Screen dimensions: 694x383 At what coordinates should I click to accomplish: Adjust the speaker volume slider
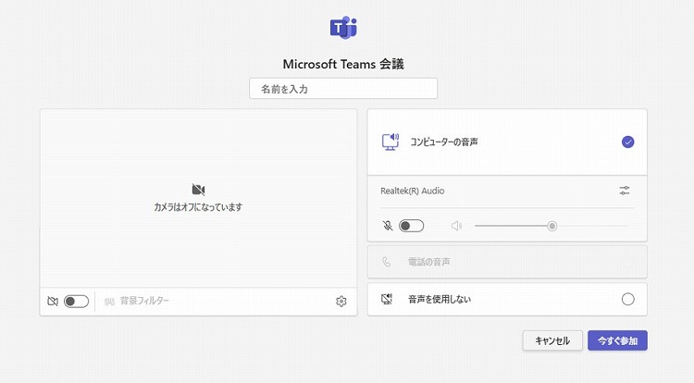pyautogui.click(x=551, y=226)
